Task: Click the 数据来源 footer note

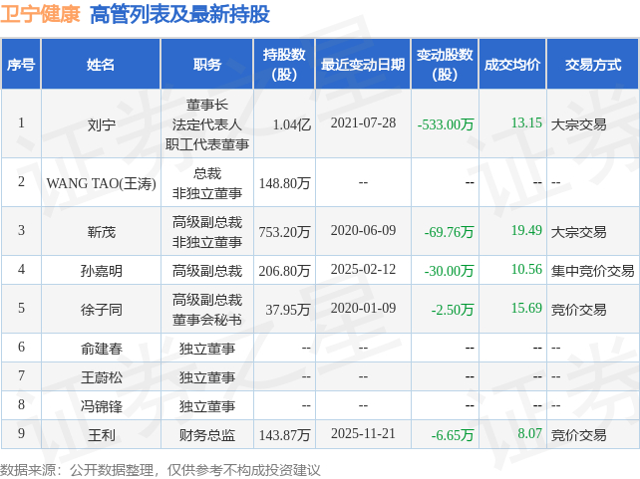Action: point(160,470)
